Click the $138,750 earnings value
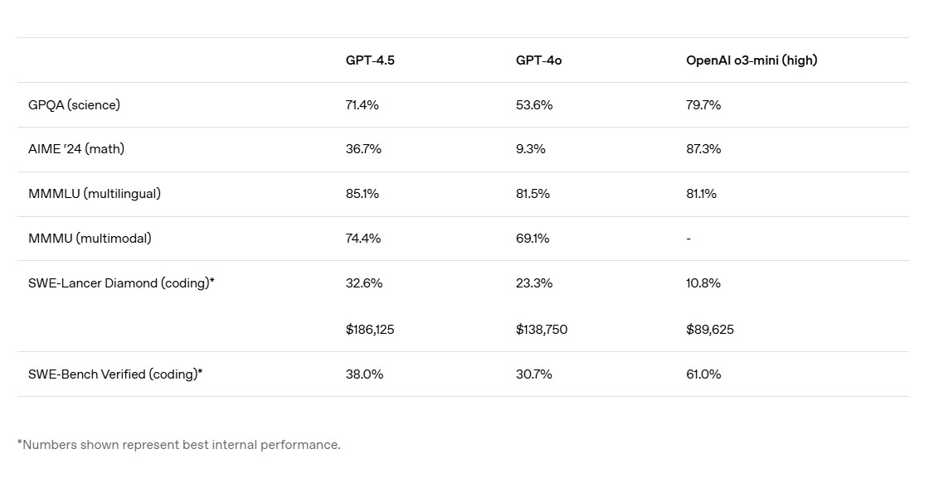Viewport: 934px width, 478px height. pos(542,330)
